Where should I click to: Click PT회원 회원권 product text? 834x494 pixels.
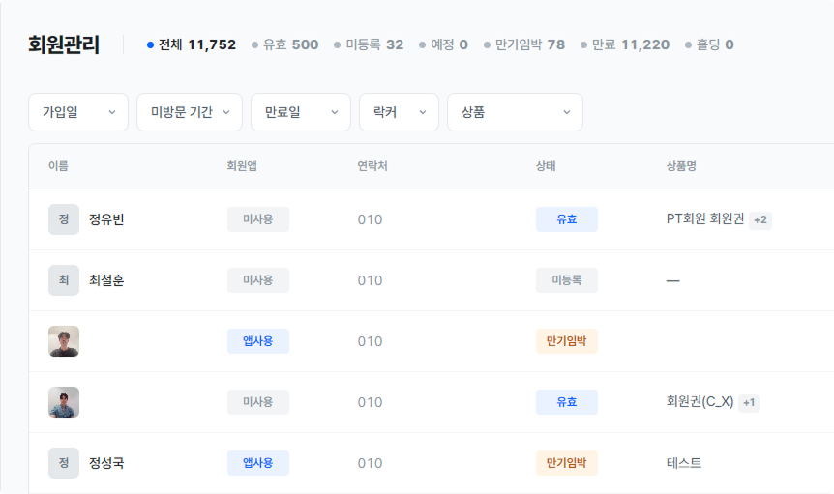point(705,218)
